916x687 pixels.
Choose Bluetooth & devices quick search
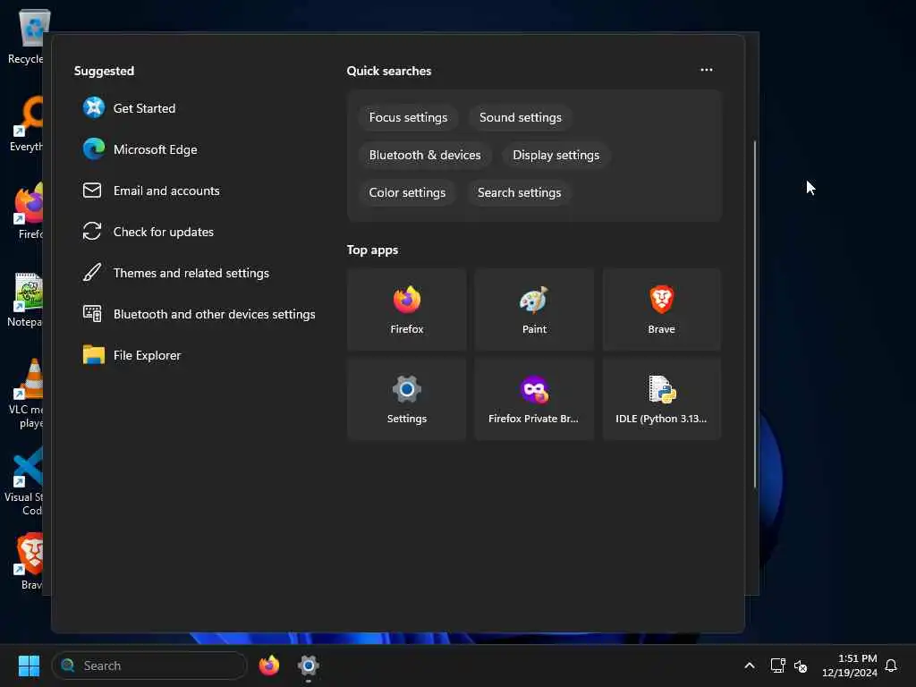[x=425, y=155]
